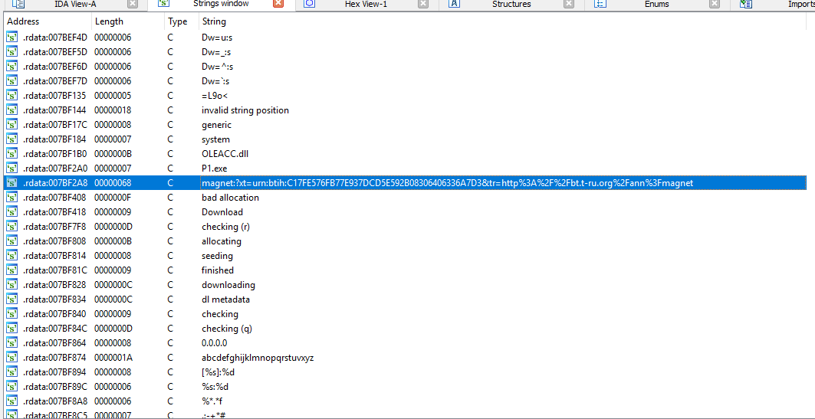Select the dl metadata string row
The image size is (815, 419).
(x=225, y=300)
